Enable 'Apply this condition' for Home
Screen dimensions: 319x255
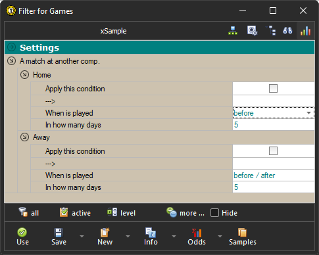pyautogui.click(x=273, y=89)
